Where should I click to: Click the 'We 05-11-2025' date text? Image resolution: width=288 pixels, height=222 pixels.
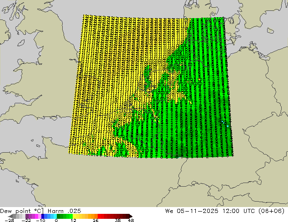(x=192, y=211)
